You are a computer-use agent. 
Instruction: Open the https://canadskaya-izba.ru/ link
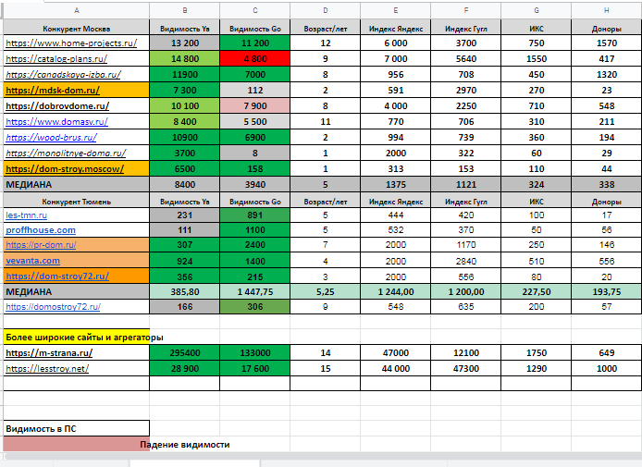pos(63,75)
